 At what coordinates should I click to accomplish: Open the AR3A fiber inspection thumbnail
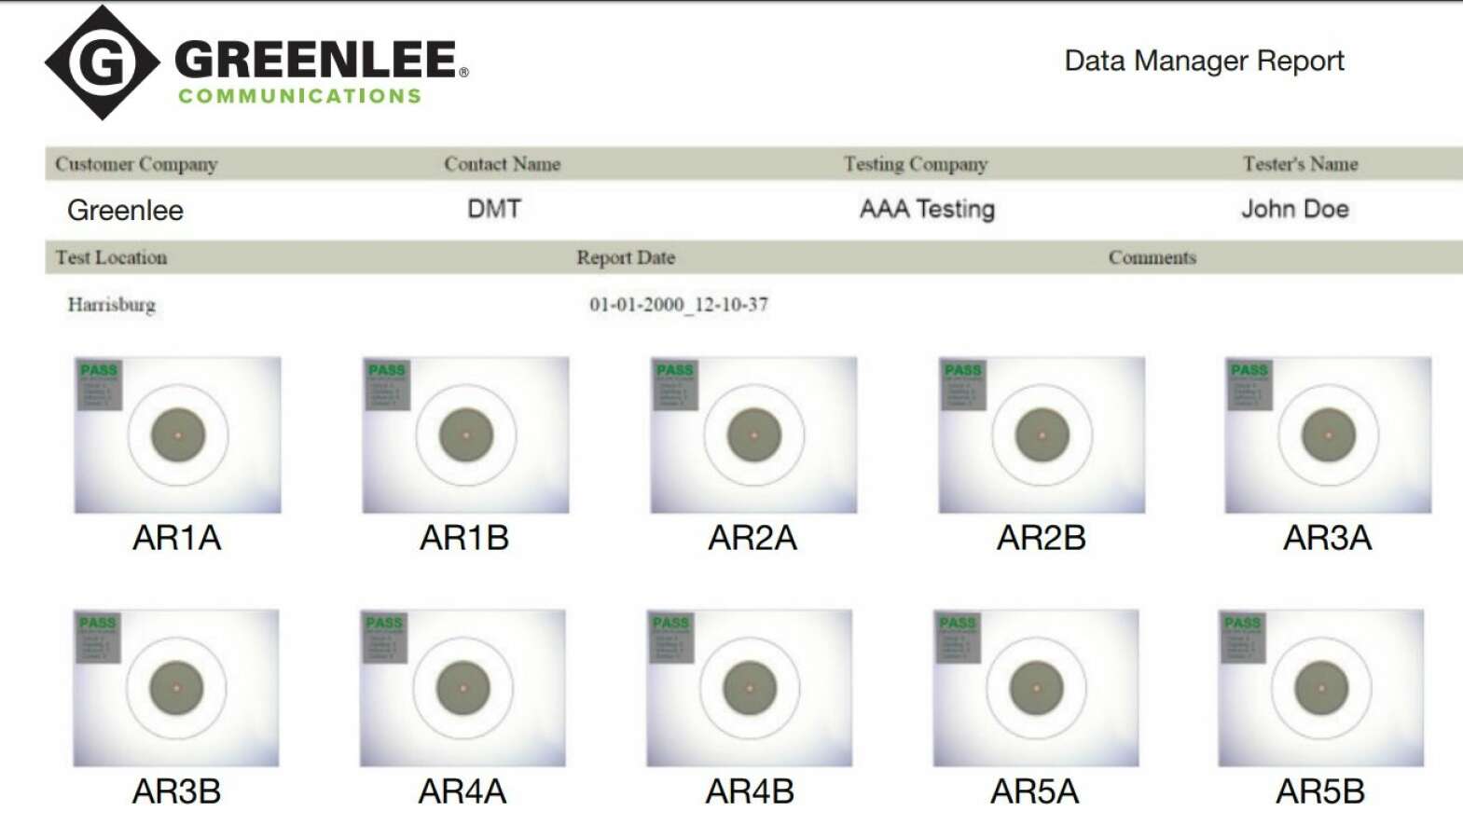click(1328, 434)
